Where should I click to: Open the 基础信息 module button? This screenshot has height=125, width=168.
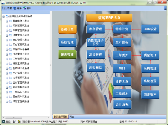67,29
